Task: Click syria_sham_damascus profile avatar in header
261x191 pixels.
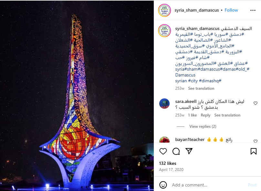Action: [164, 10]
